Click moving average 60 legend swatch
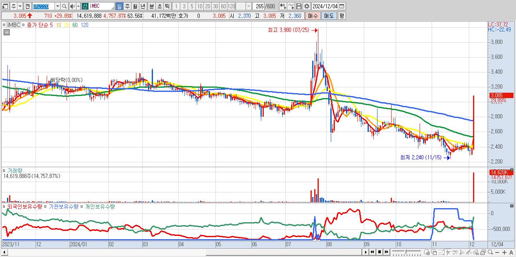Viewport: 516px width, 257px height. pyautogui.click(x=75, y=25)
